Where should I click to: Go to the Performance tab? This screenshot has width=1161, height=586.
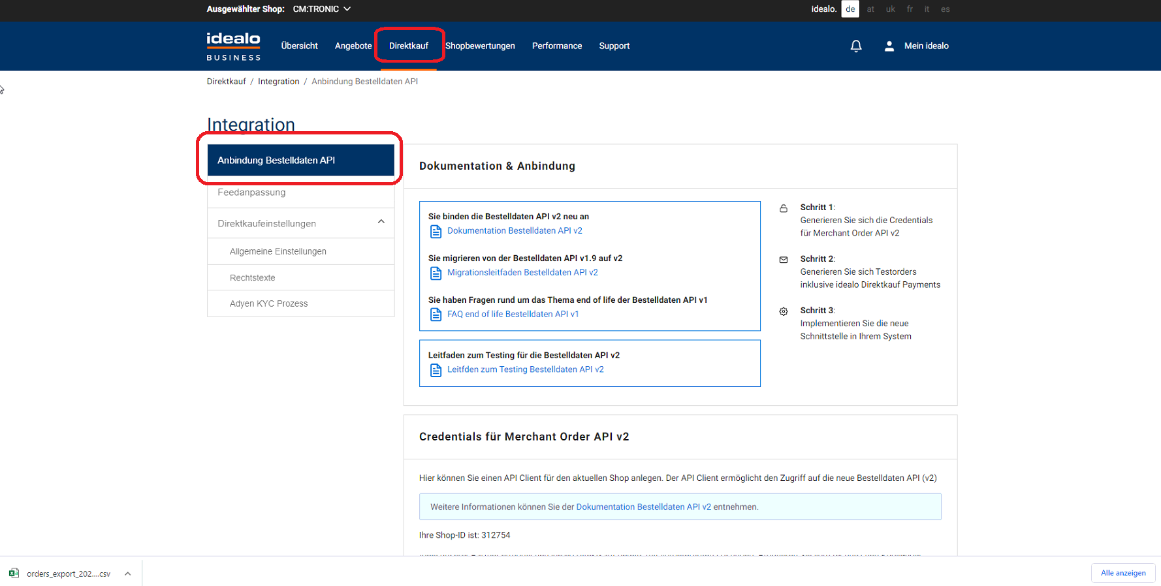(556, 46)
